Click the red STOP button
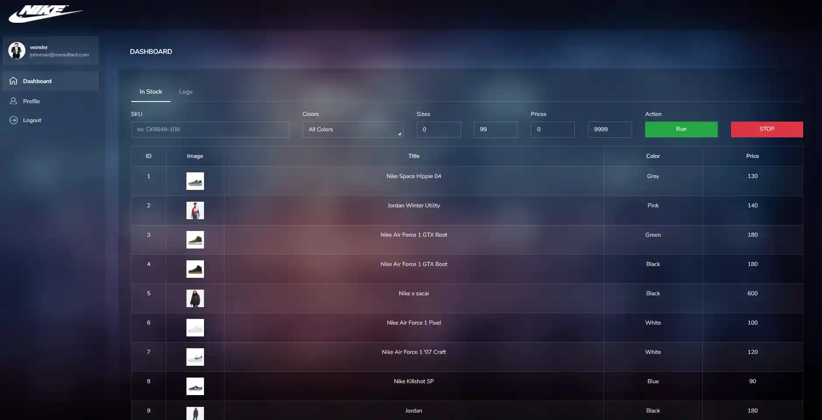822x420 pixels. coord(767,129)
